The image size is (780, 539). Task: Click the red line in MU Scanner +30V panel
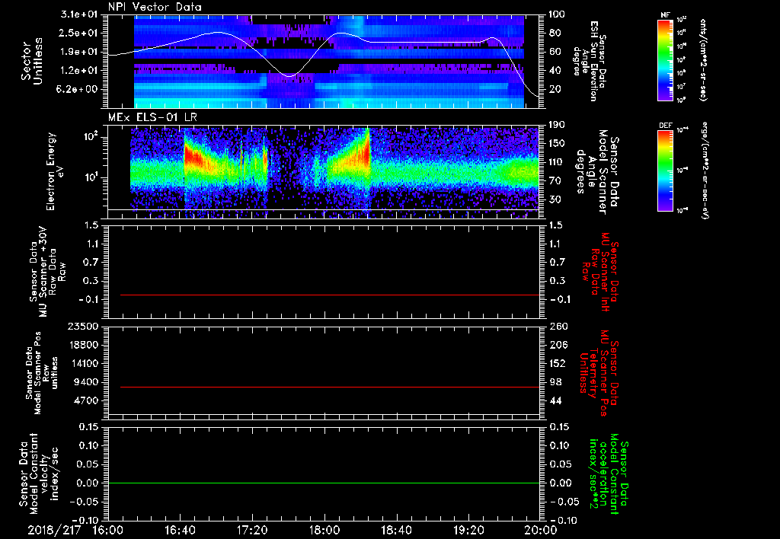coord(330,295)
